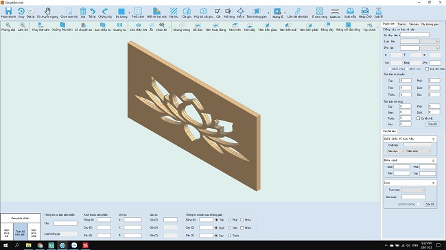Activate the Di chuyển ngang hand tool
This screenshot has height=250, width=446.
47,12
